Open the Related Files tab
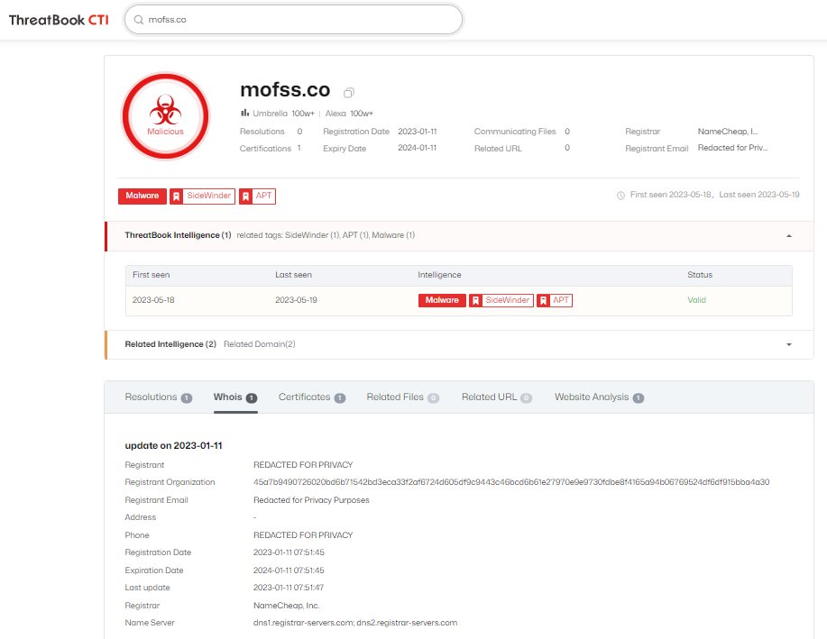827x639 pixels. click(403, 397)
